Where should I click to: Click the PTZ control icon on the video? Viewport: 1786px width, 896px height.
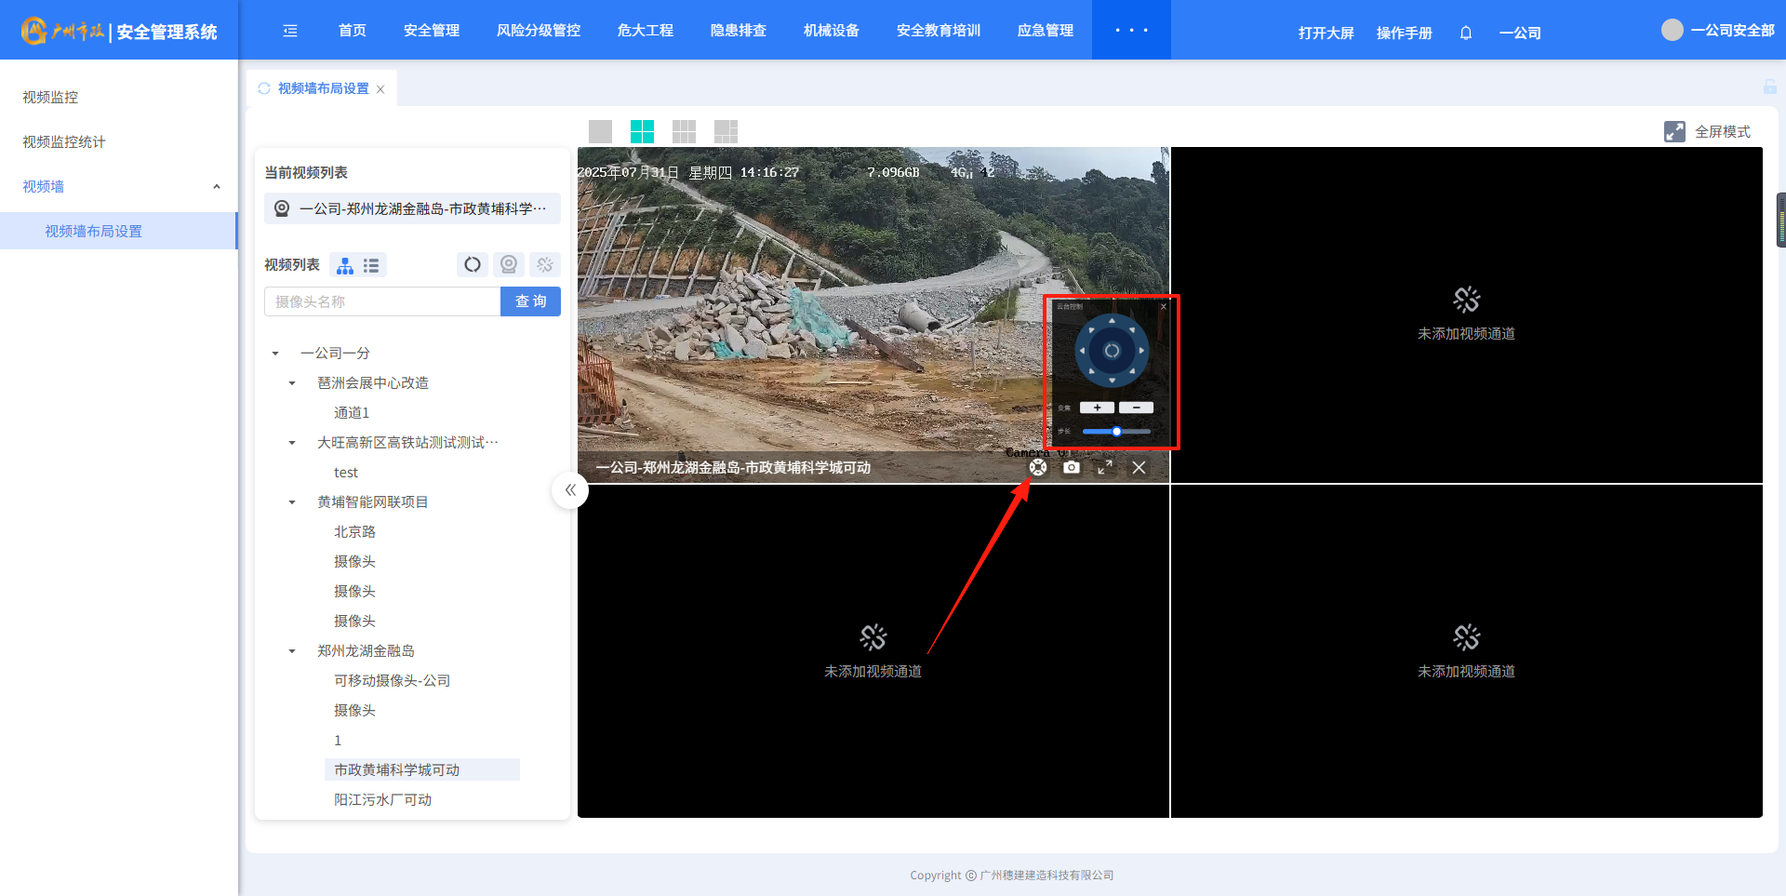1038,467
